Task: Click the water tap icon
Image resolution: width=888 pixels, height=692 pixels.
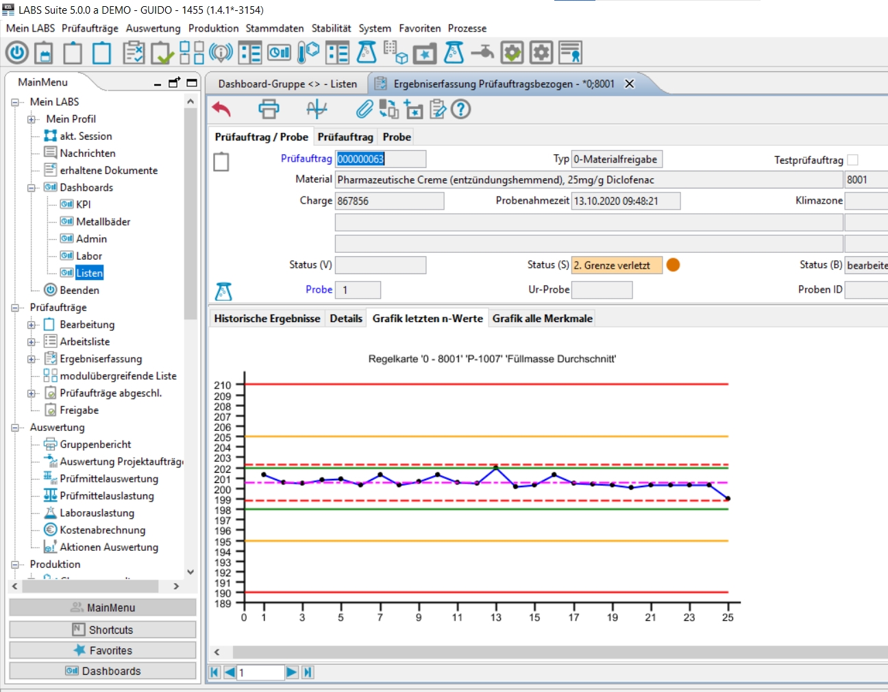Action: coord(482,53)
